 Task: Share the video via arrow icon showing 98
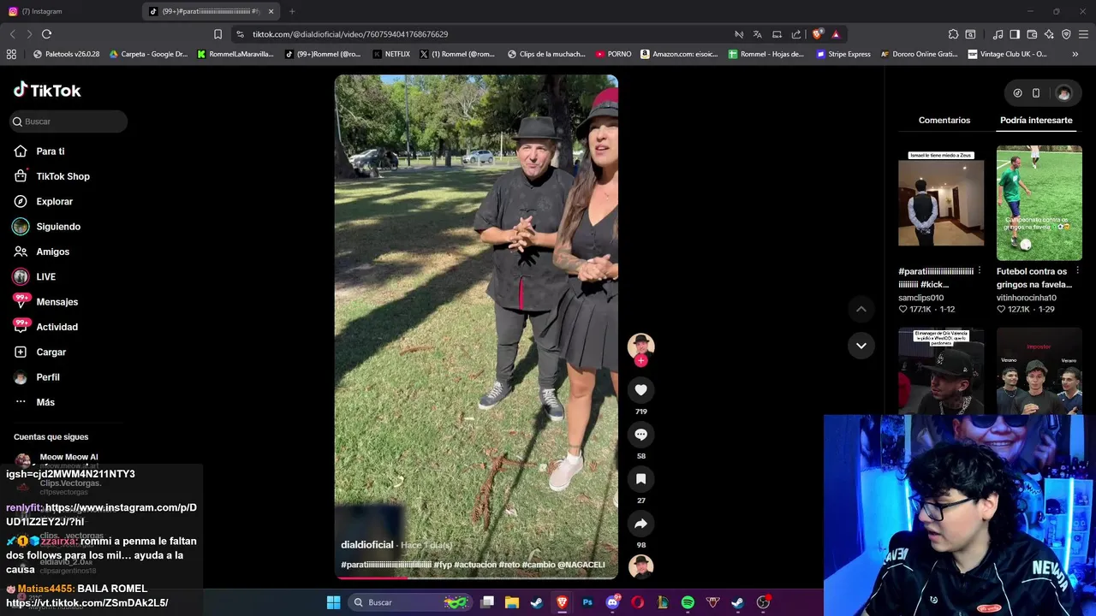pos(640,524)
